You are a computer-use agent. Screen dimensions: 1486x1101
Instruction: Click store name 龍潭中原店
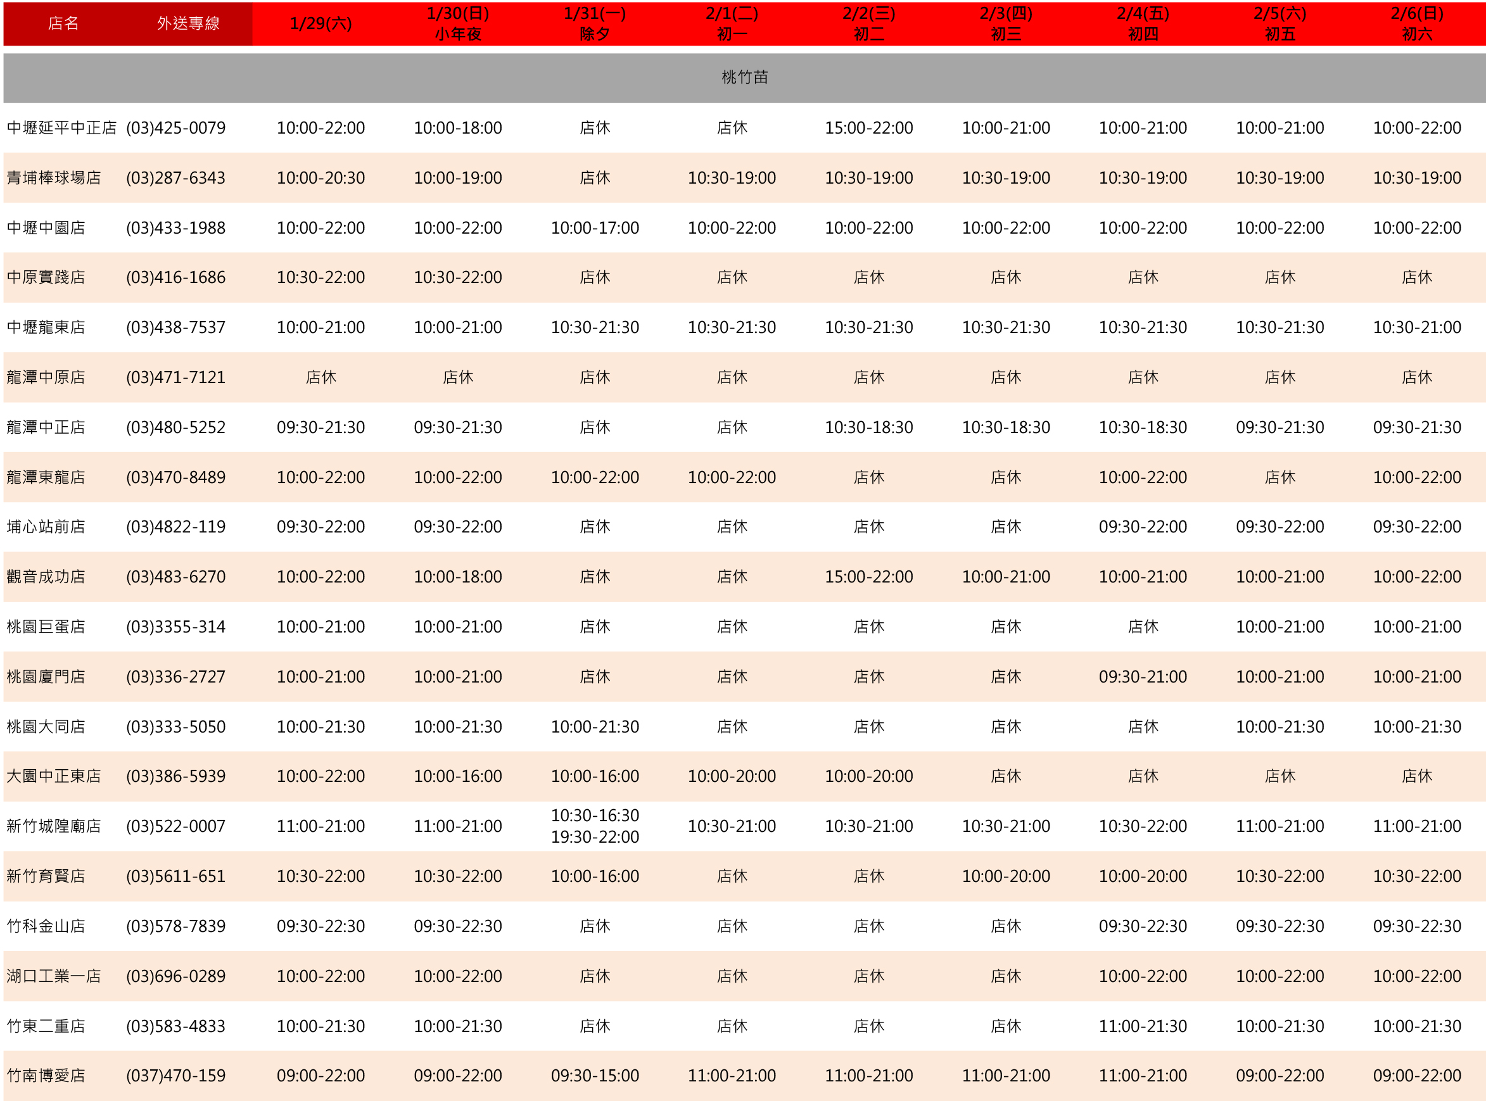pyautogui.click(x=46, y=377)
